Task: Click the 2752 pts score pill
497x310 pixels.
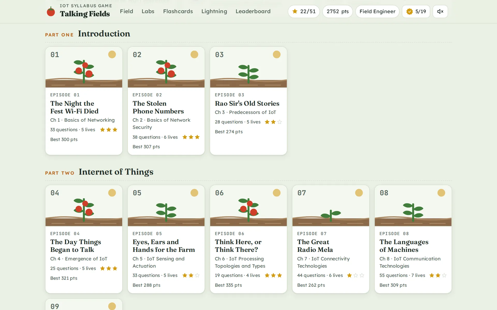Action: pyautogui.click(x=338, y=11)
